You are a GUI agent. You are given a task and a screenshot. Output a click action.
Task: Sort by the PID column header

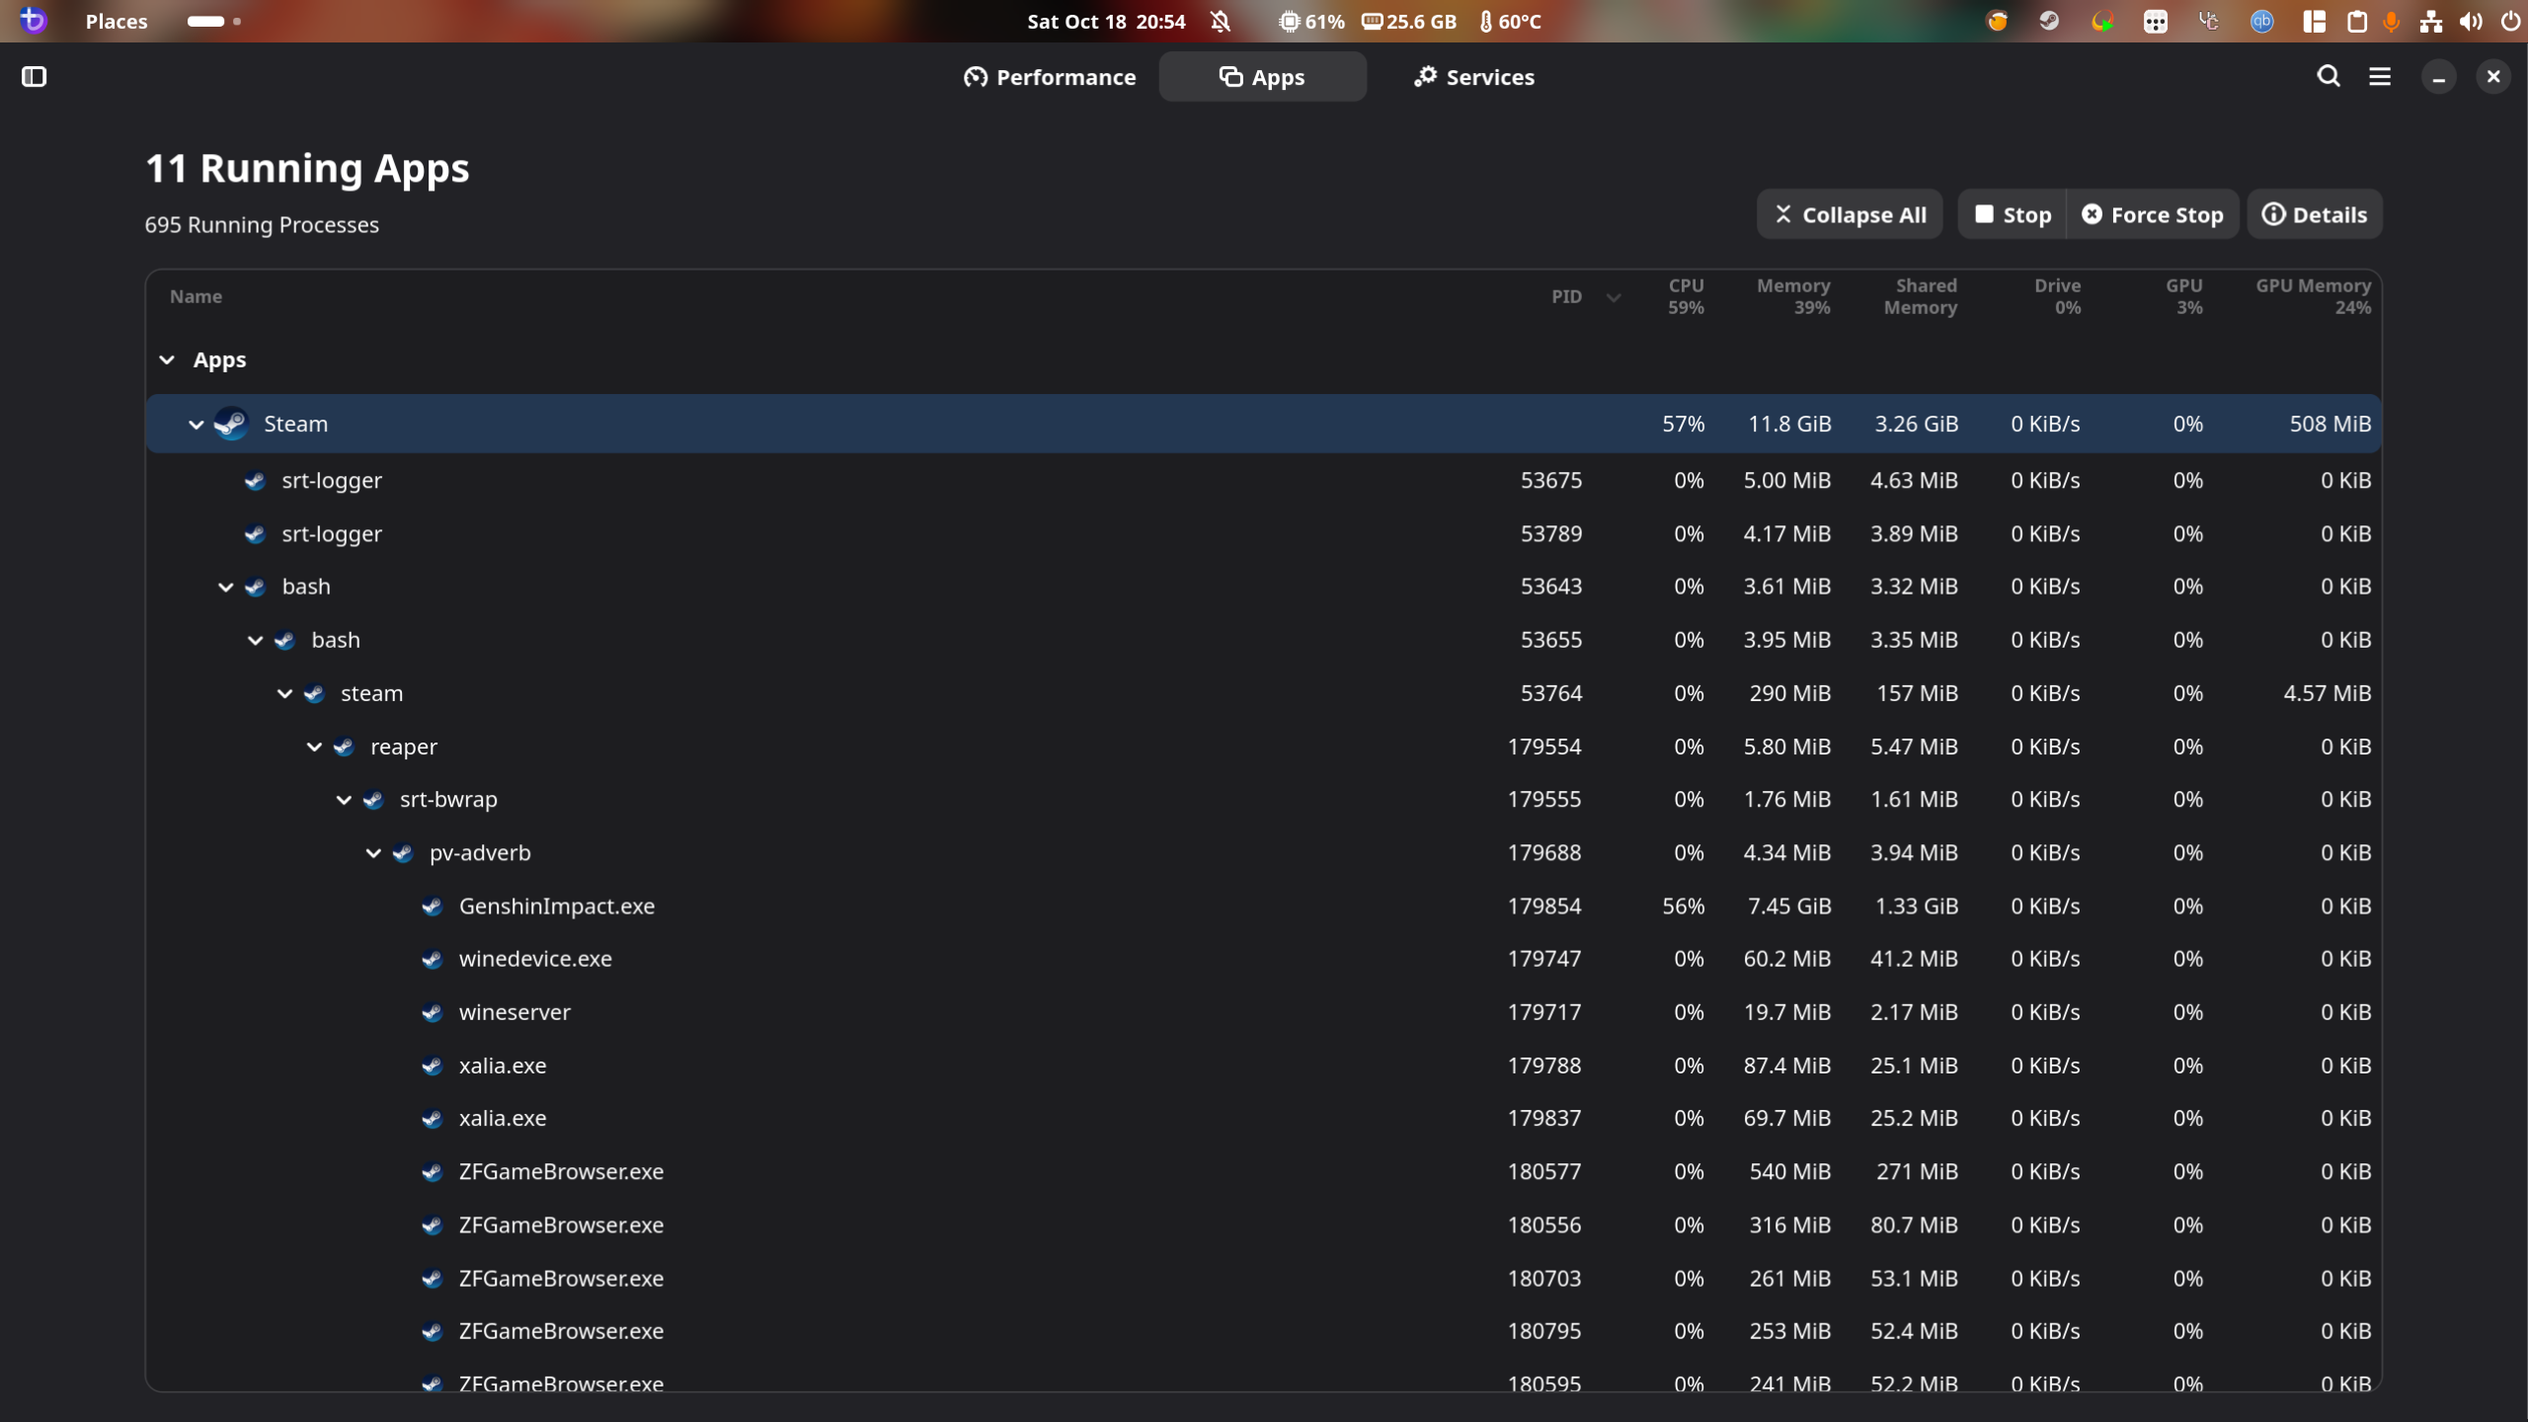(x=1566, y=296)
